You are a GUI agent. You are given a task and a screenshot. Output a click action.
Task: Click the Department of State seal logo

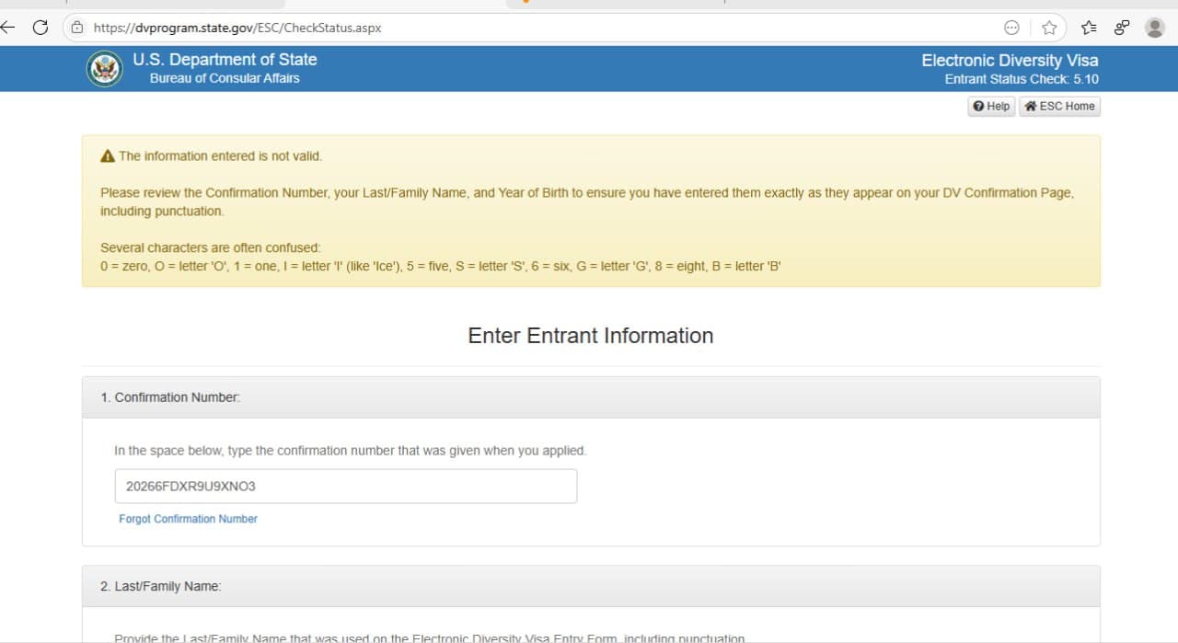105,69
